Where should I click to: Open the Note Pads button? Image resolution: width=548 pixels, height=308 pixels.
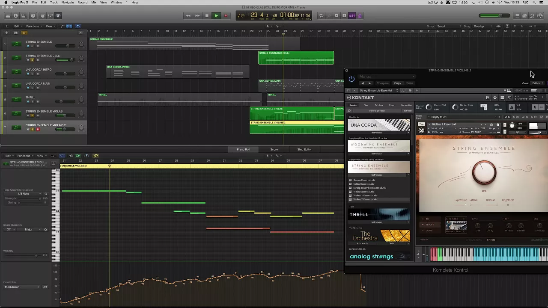pos(524,16)
